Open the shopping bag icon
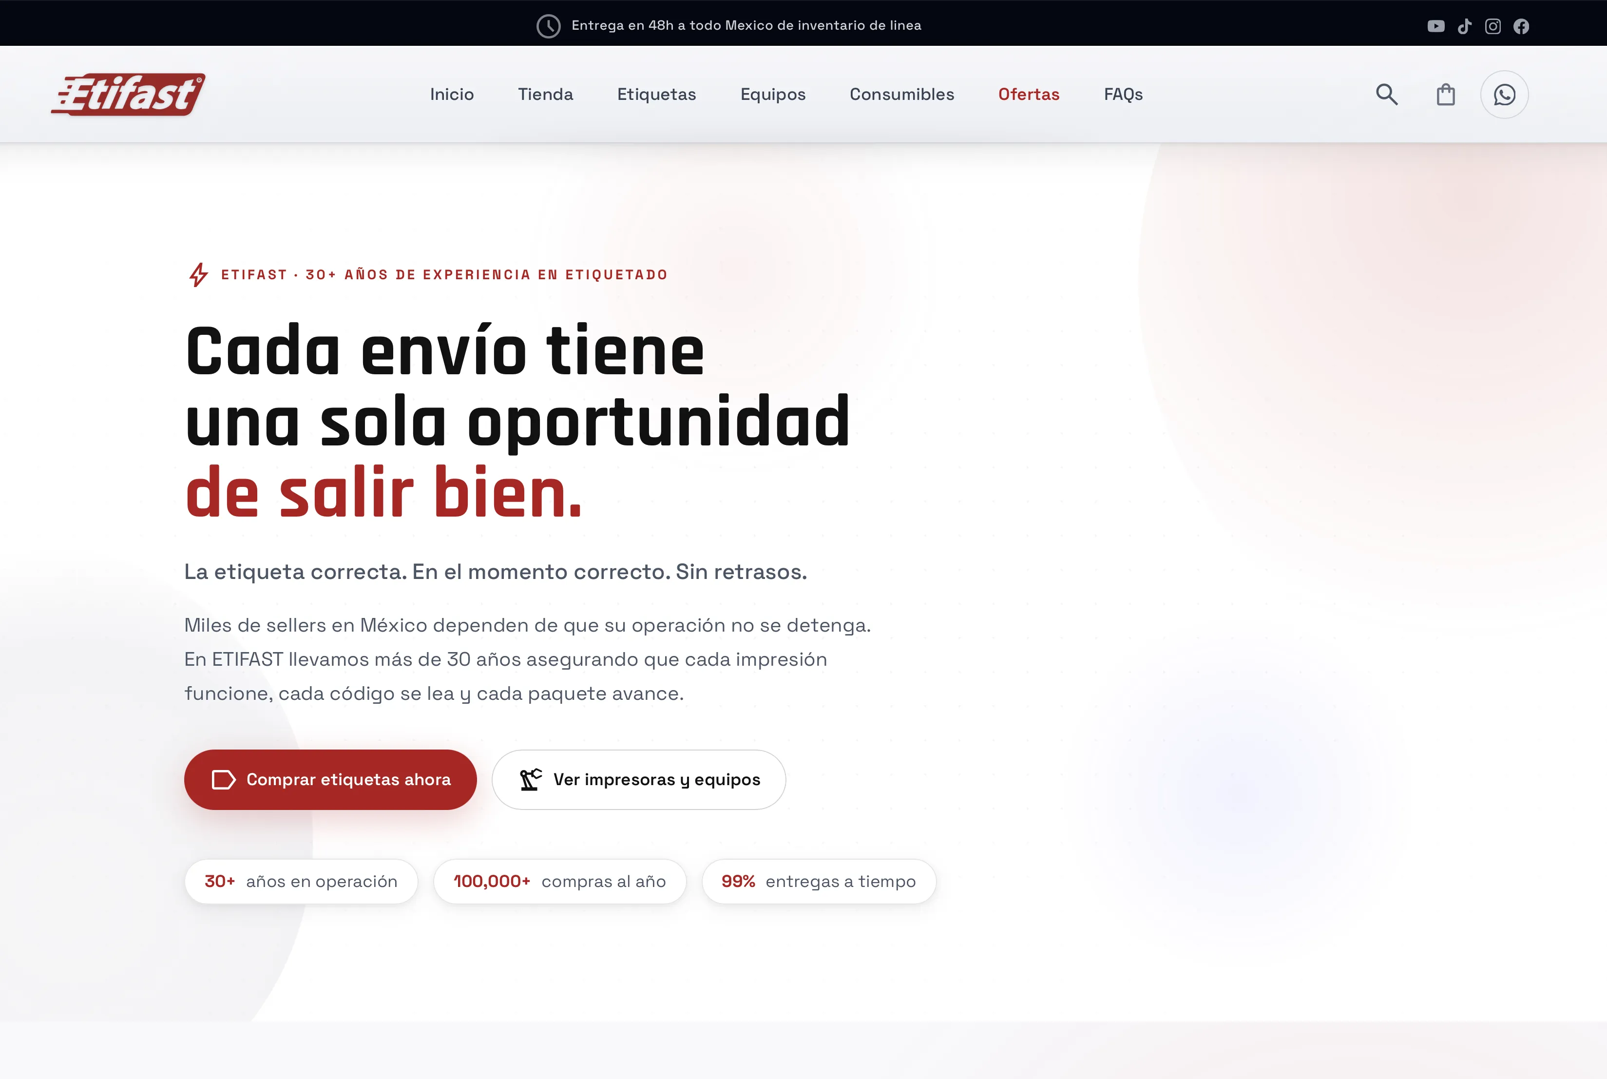 click(x=1445, y=94)
